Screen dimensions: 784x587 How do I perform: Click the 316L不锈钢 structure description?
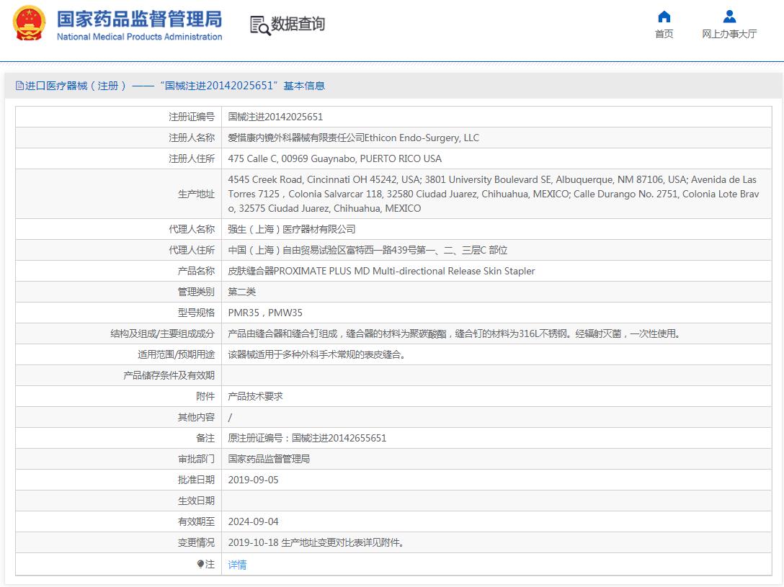click(455, 333)
